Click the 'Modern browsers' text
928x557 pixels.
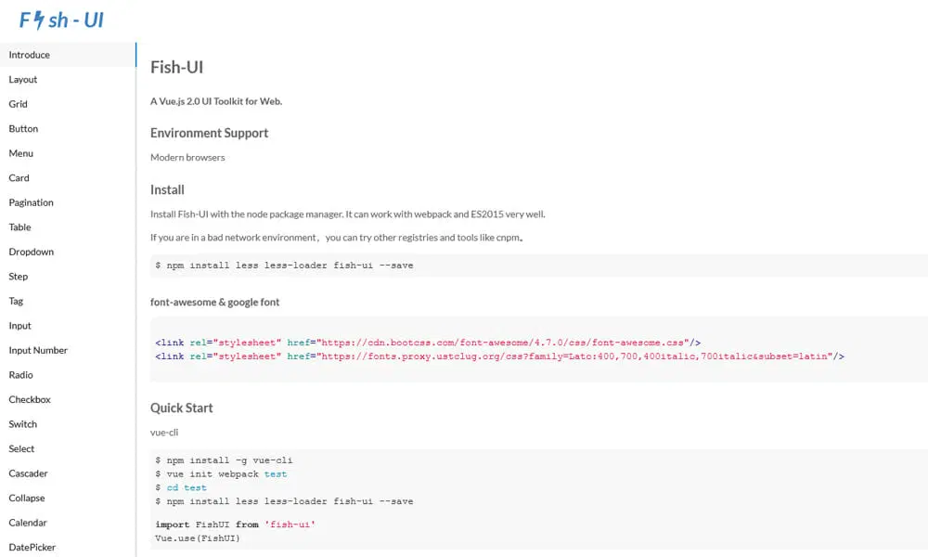187,158
